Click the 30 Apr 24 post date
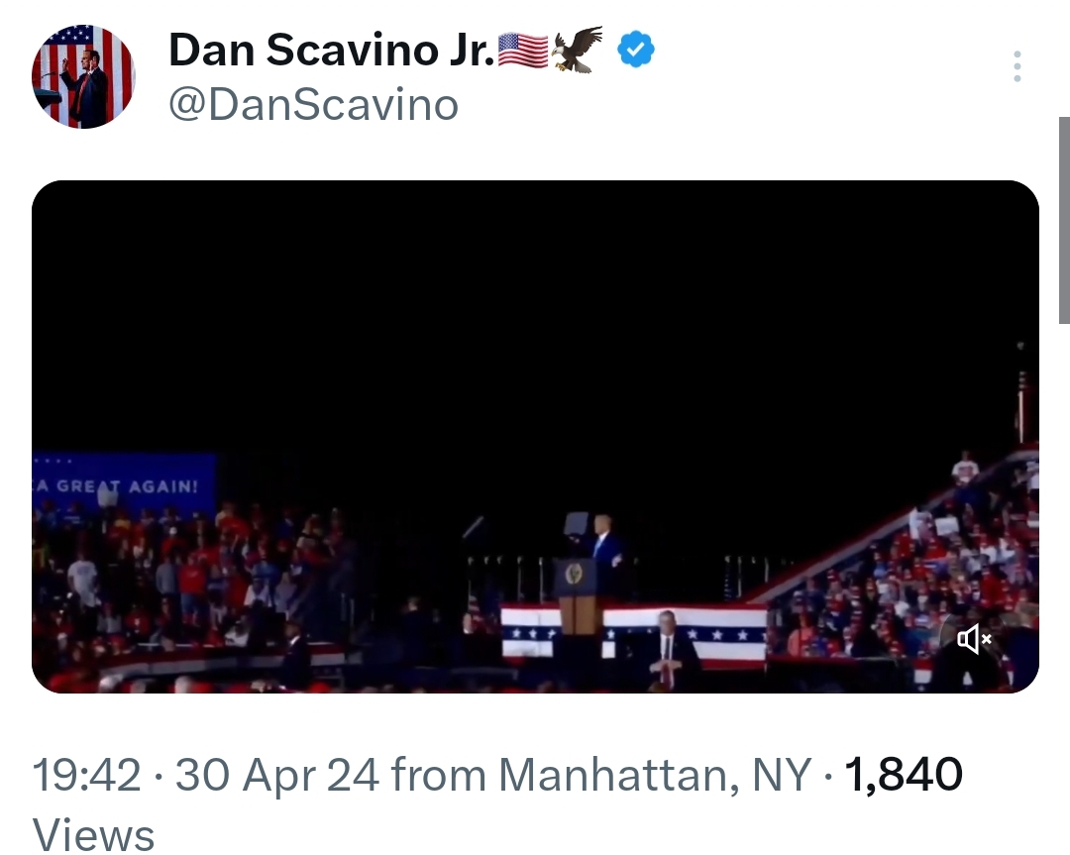1070x855 pixels. coord(276,775)
